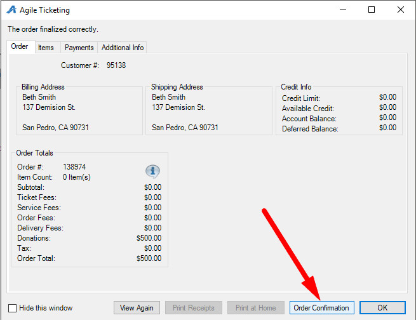Confirm with the OK button

pyautogui.click(x=382, y=308)
